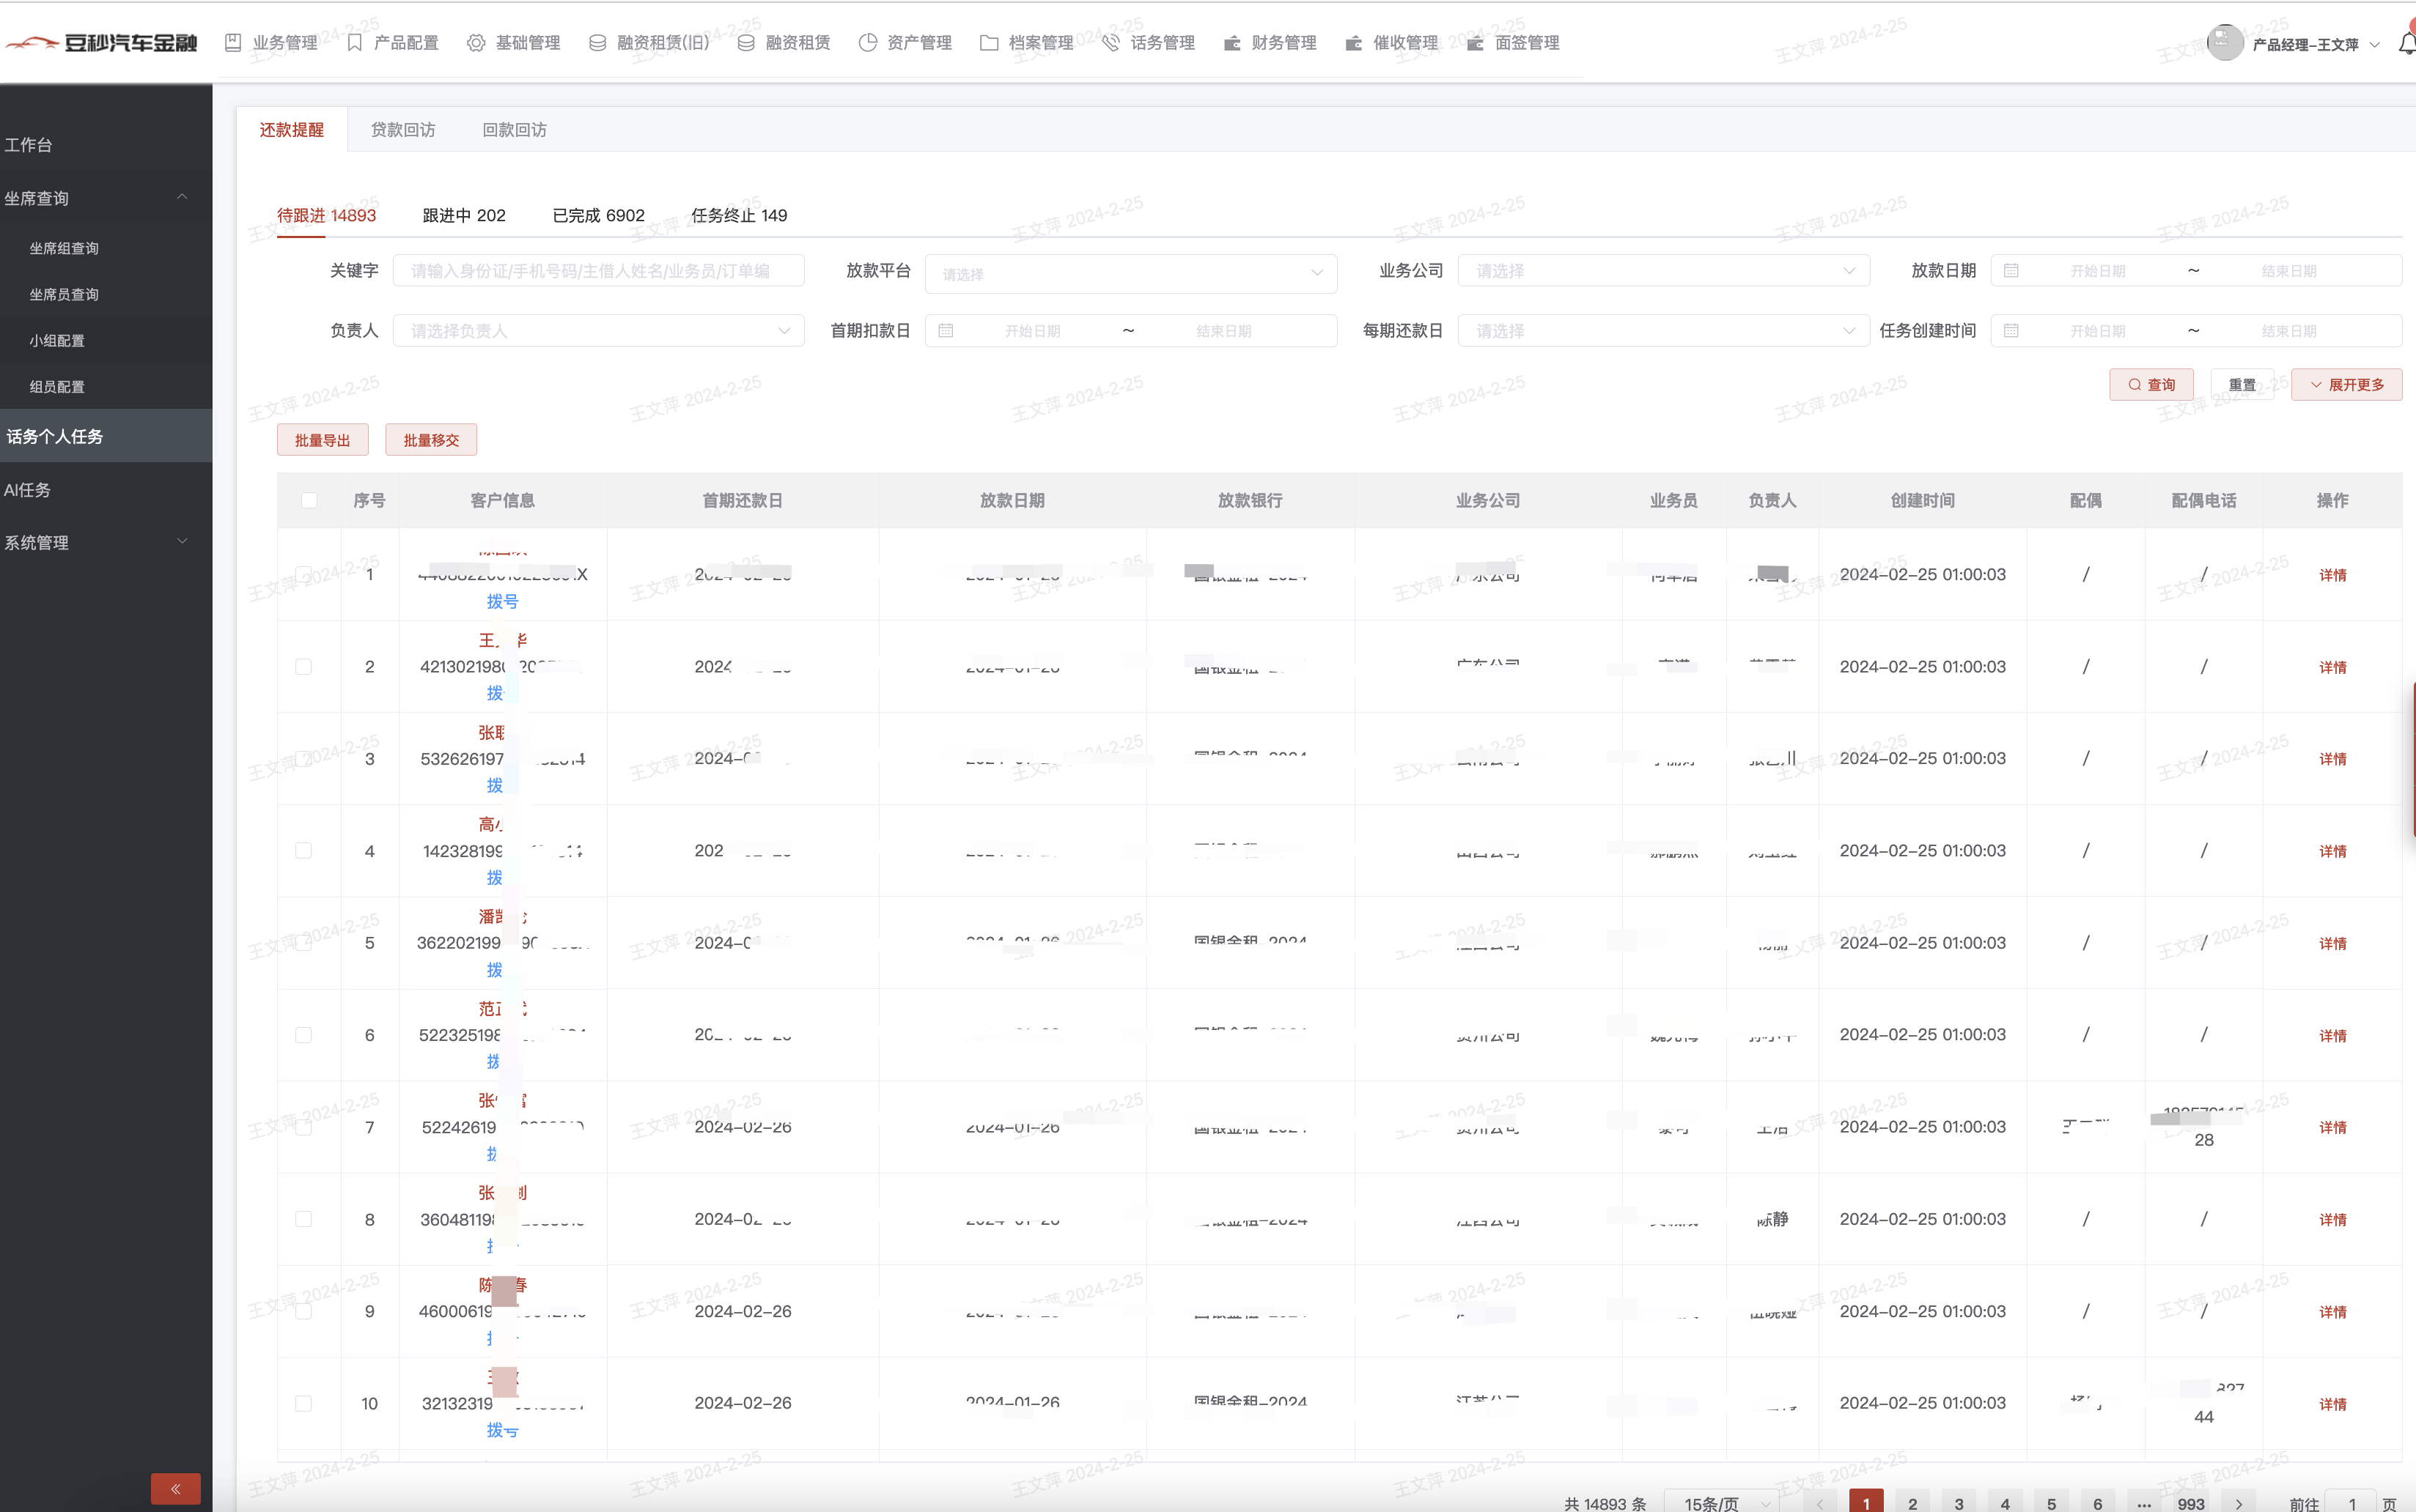Go to next page using arrow

click(2239, 1503)
